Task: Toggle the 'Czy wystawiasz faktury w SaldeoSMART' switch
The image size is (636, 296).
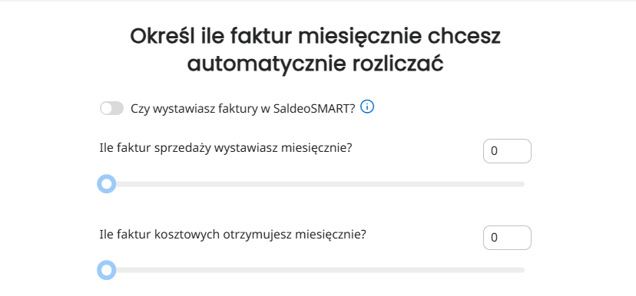Action: (111, 109)
